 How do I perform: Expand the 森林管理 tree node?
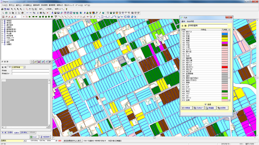pyautogui.click(x=2, y=36)
